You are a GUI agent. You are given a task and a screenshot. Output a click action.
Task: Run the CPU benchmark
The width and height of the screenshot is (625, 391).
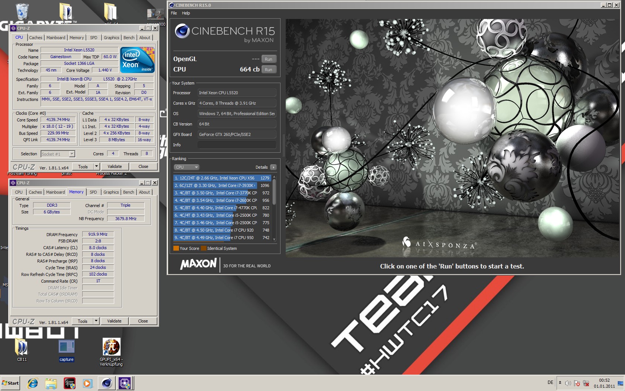point(269,70)
